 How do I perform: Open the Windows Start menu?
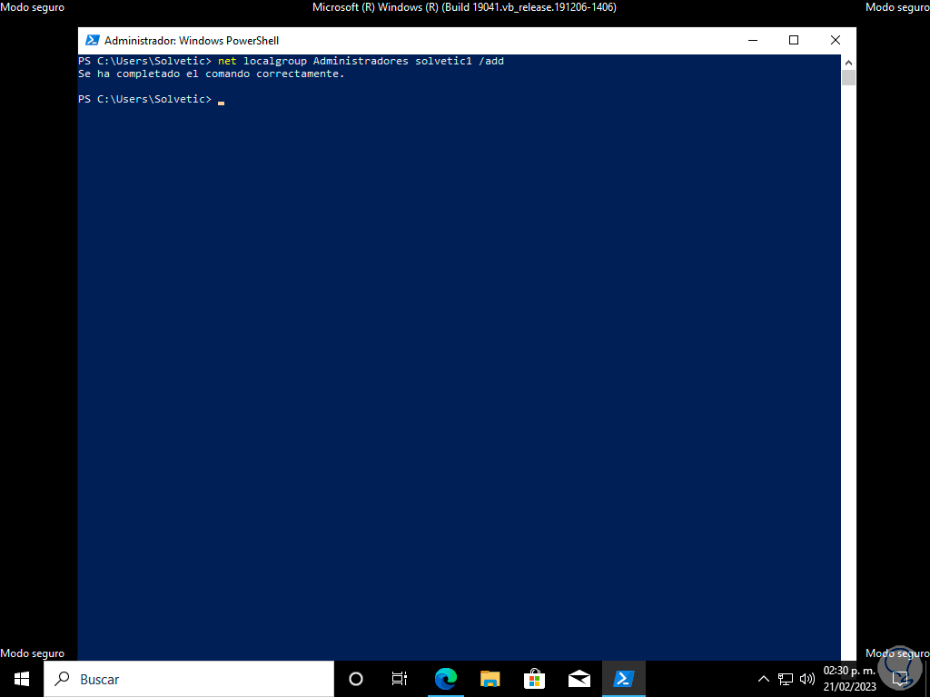click(x=22, y=679)
